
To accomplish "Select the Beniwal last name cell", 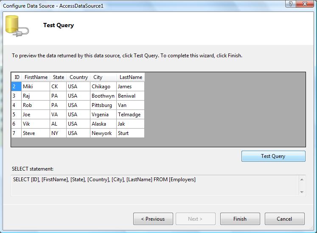I will [x=131, y=95].
